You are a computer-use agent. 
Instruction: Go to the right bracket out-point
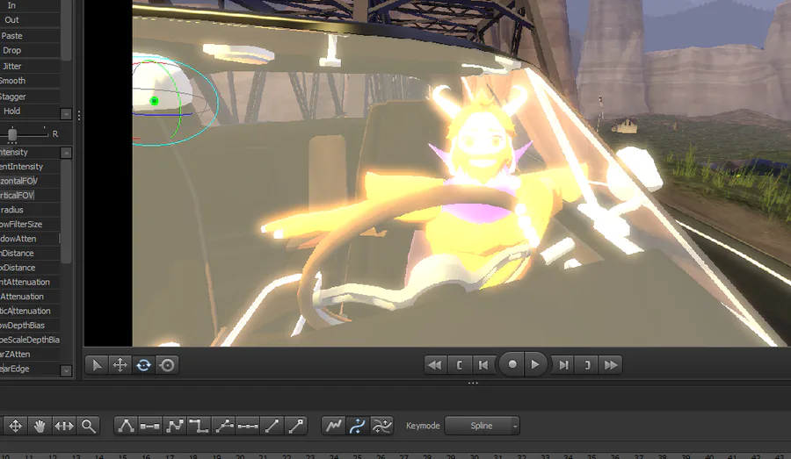click(587, 365)
